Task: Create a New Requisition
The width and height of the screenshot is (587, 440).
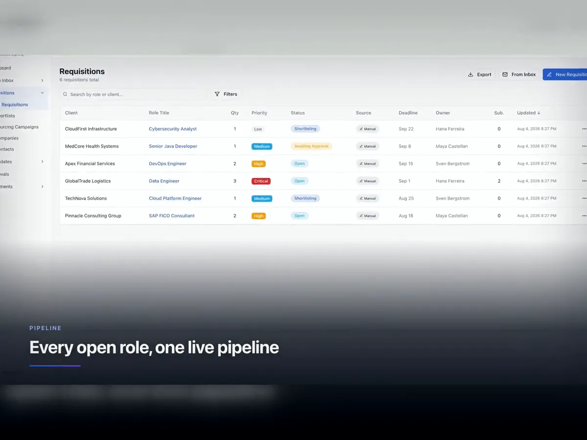Action: point(565,74)
